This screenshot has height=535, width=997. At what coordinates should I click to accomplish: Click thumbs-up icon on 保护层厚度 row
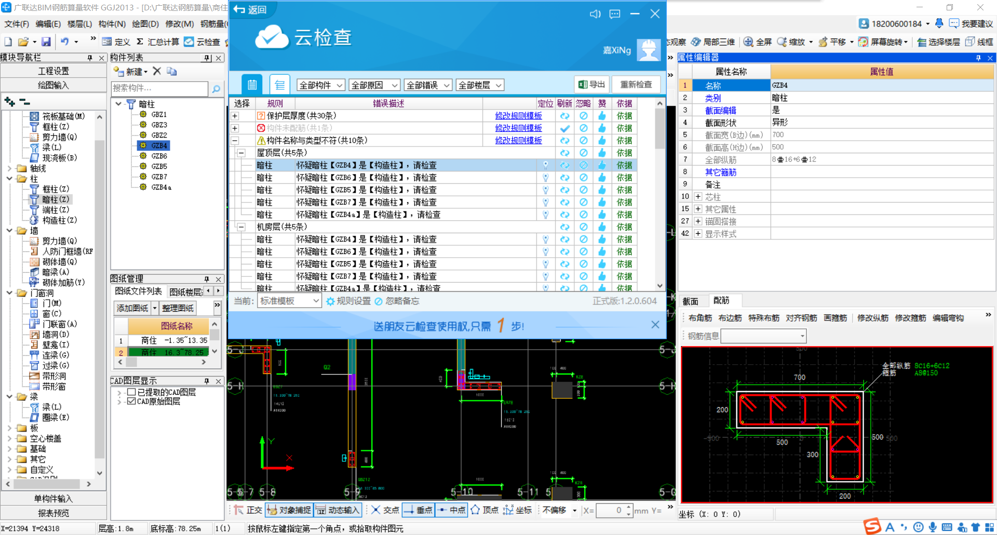click(602, 116)
